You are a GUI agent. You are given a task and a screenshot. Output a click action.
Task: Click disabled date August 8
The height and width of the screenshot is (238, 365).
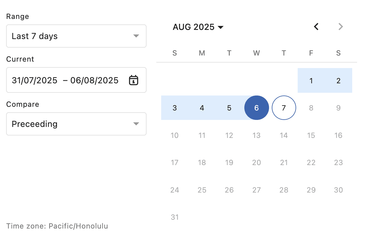(311, 108)
